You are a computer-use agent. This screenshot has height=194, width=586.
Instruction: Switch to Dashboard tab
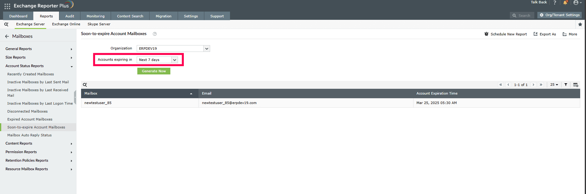pos(18,16)
